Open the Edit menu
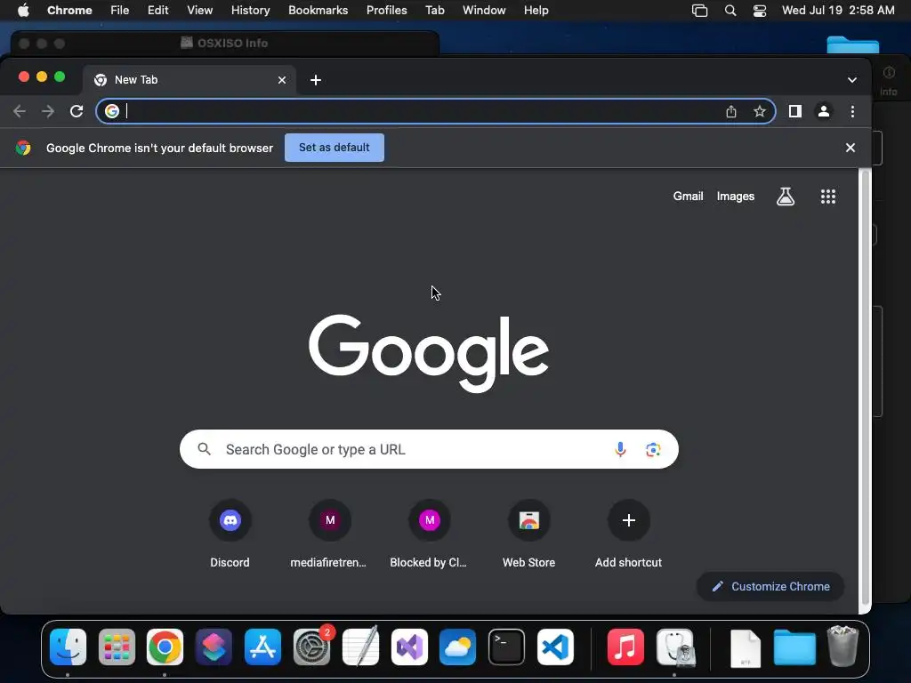This screenshot has height=683, width=911. [x=158, y=11]
